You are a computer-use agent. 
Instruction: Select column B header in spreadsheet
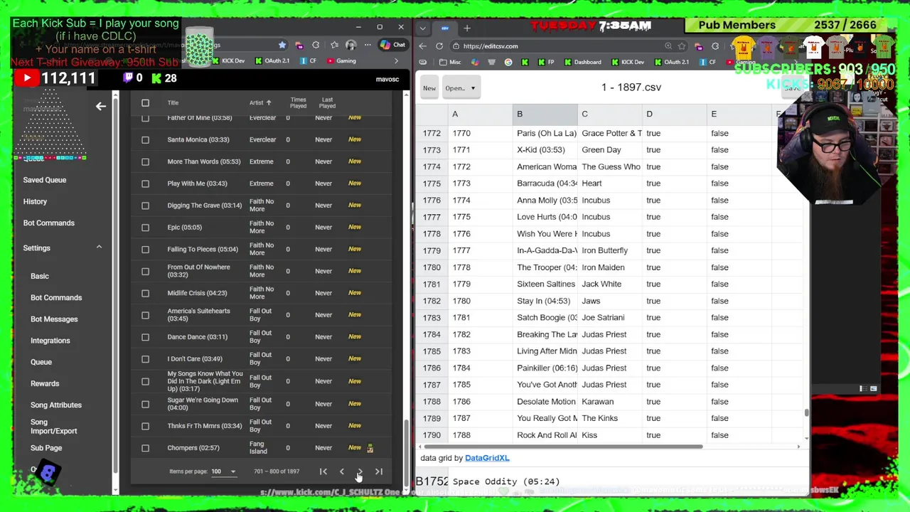click(x=545, y=114)
